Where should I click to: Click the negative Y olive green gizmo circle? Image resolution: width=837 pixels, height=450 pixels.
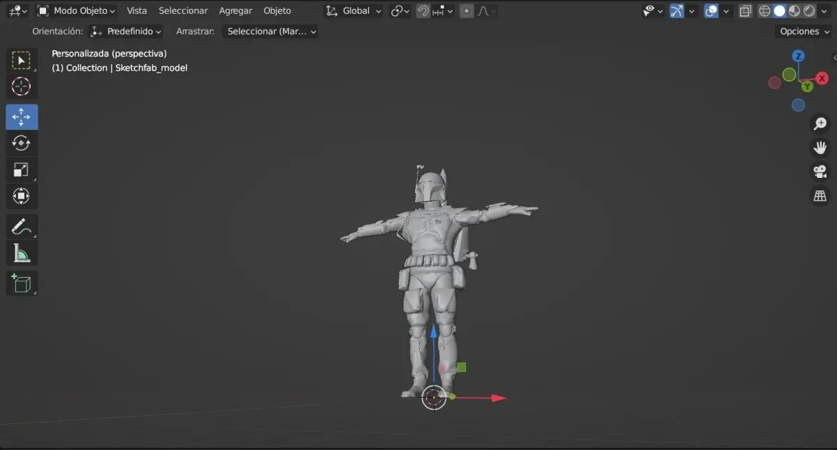(789, 74)
